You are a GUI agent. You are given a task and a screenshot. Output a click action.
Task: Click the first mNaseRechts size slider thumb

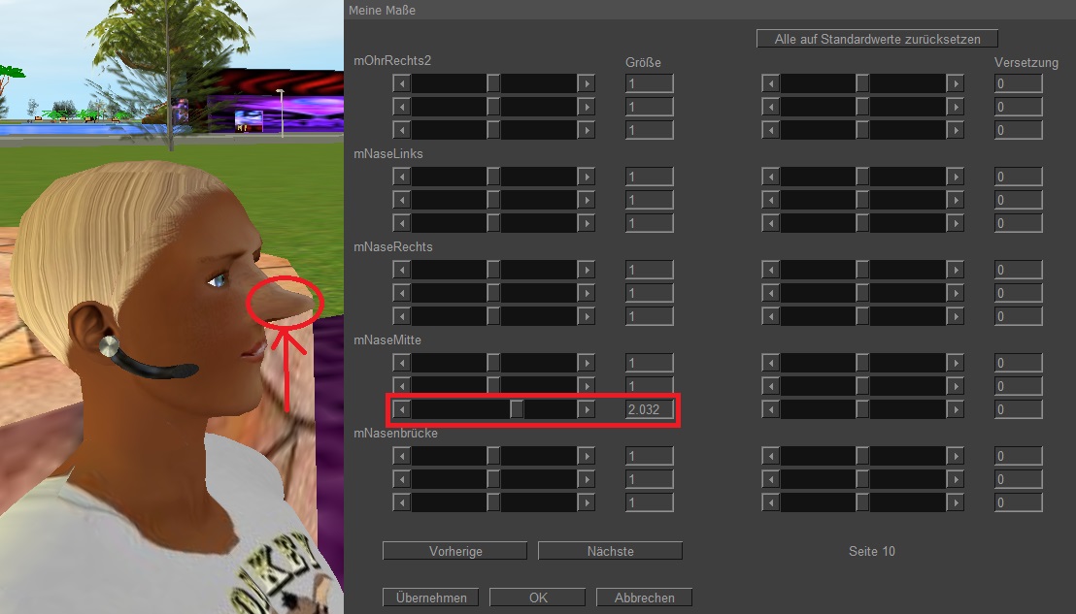click(493, 270)
